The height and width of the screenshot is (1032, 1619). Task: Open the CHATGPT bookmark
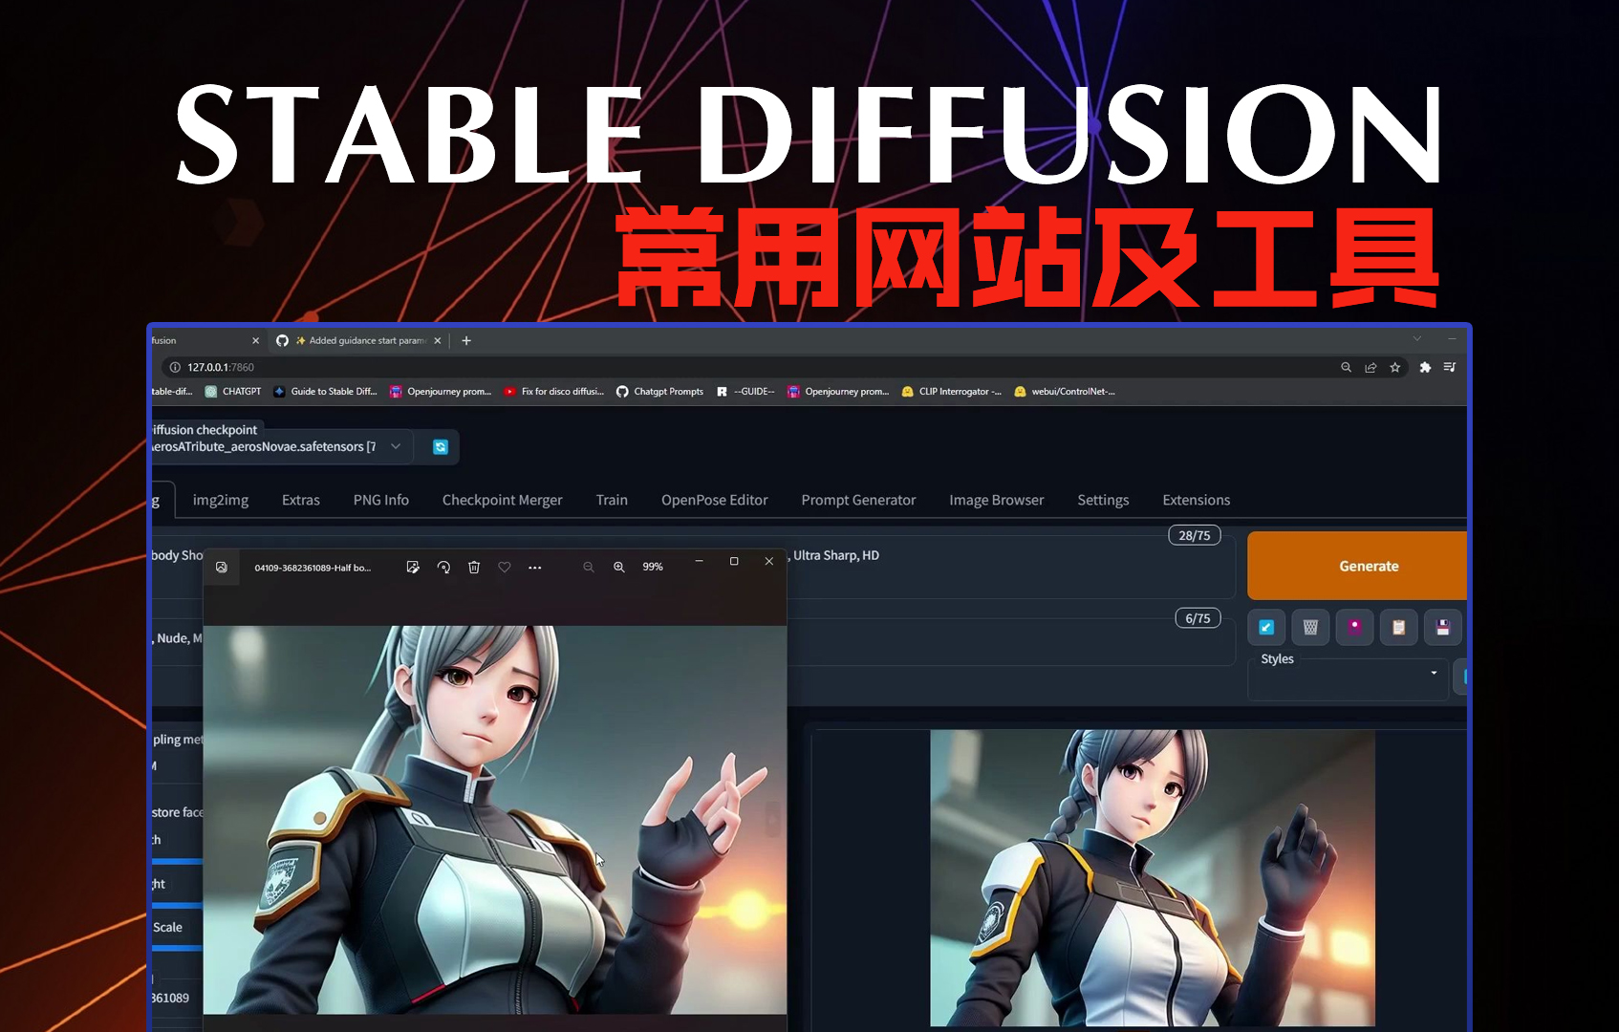233,392
